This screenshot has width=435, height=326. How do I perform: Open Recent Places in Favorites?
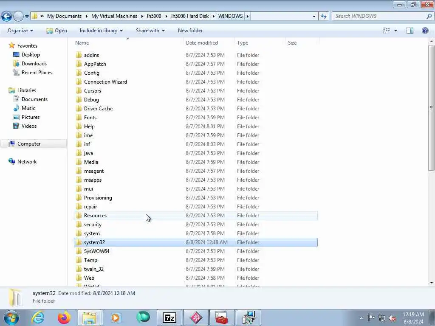[x=37, y=72]
